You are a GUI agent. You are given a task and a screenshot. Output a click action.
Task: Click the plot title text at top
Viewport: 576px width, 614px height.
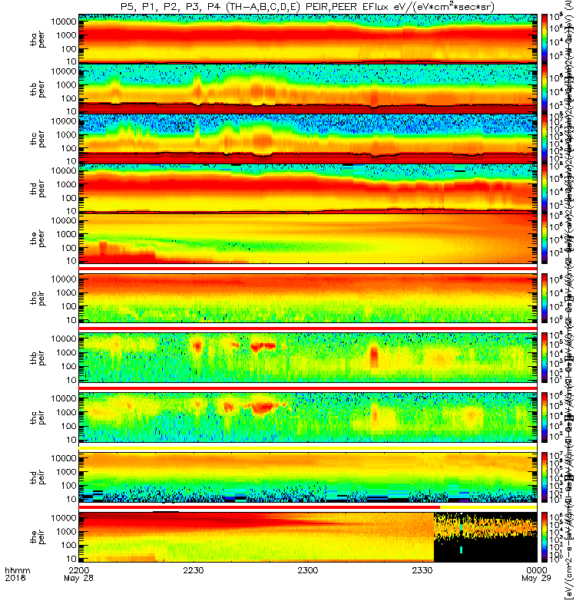coord(308,7)
